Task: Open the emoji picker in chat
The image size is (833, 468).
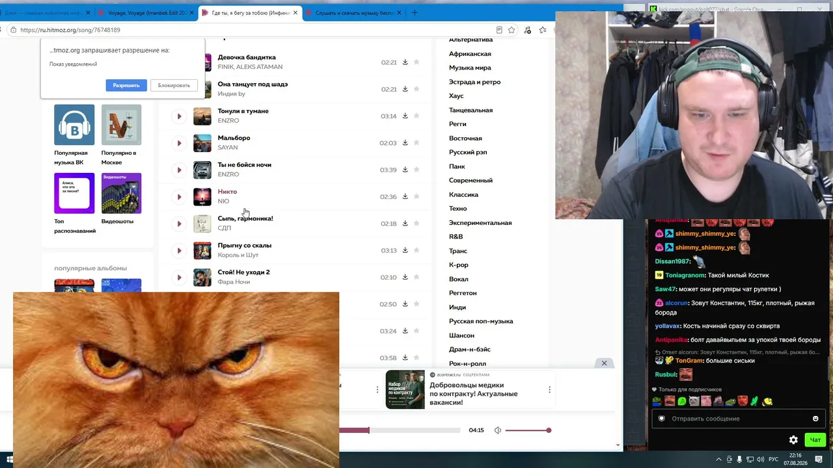Action: (x=815, y=419)
